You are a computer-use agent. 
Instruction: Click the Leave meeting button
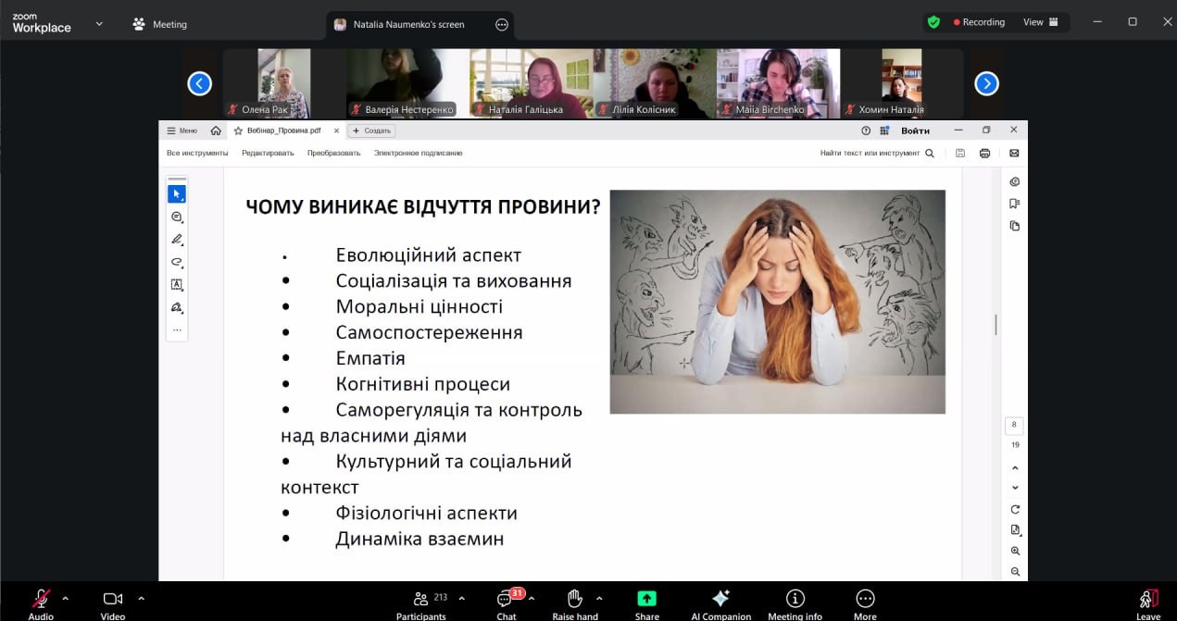click(1147, 602)
